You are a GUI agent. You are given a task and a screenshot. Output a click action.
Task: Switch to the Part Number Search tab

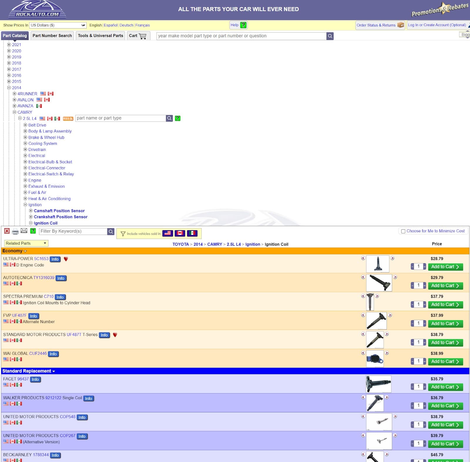click(52, 36)
